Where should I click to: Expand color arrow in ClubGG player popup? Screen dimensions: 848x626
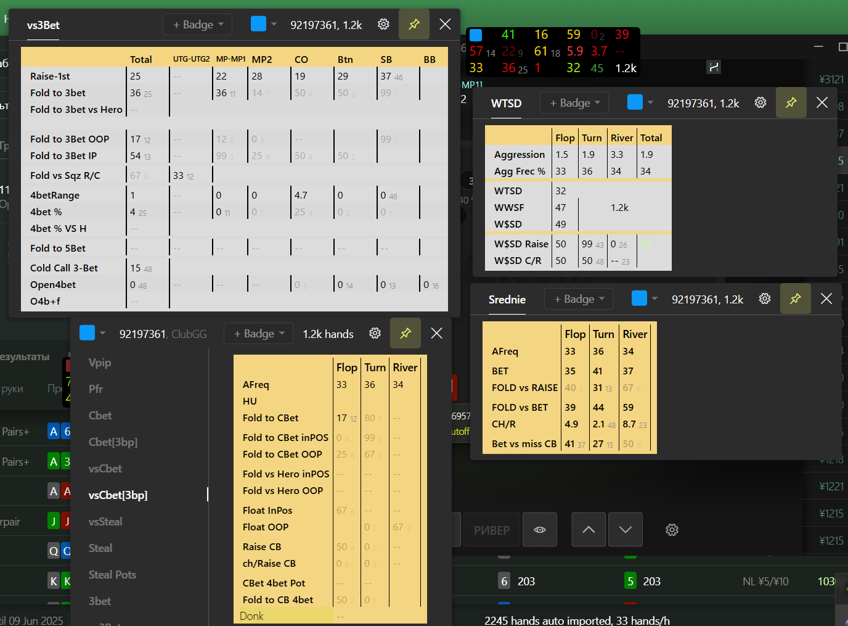click(103, 333)
